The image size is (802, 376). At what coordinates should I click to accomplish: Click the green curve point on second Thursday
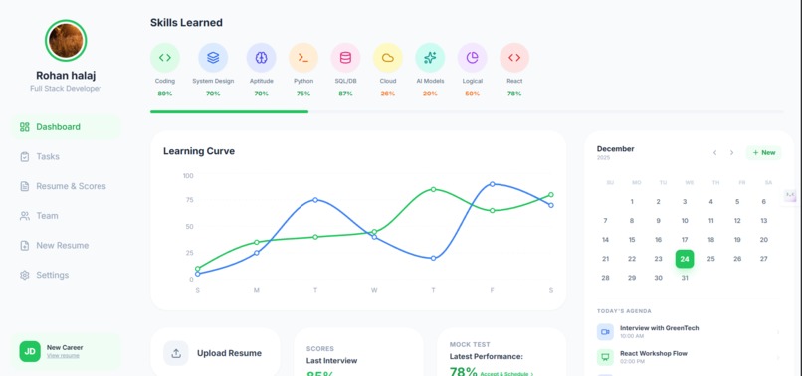[433, 189]
